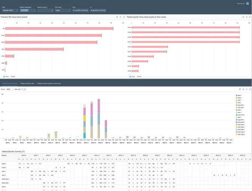The width and height of the screenshot is (252, 191).
Task: Toggle Actual legend in Work Centers chart
Action: pyautogui.click(x=132, y=76)
